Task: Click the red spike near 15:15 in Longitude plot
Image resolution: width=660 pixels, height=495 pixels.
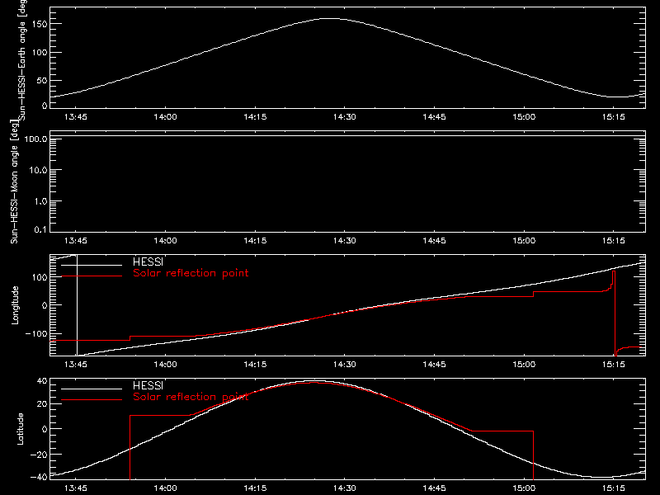Action: pos(614,312)
